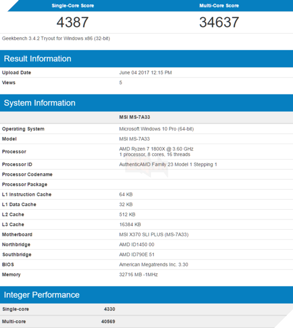293x328 pixels.
Task: Click the Result Information section heading
Action: click(x=38, y=59)
